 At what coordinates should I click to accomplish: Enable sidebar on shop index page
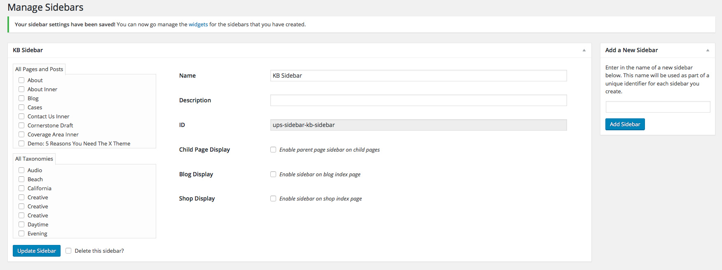[273, 198]
